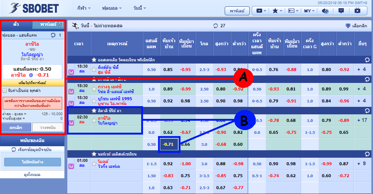This screenshot has height=194, width=373.
Task: Refresh the อิตาลี ซีรีย์ อา league section
Action: click(367, 111)
